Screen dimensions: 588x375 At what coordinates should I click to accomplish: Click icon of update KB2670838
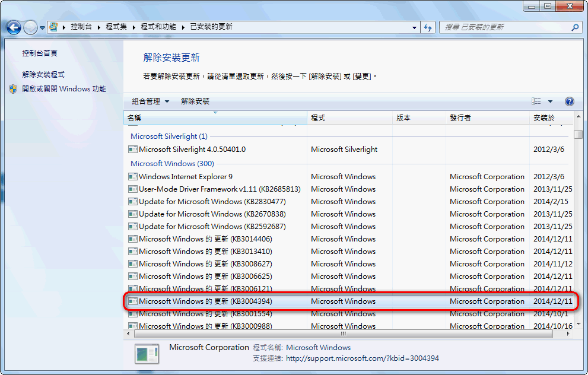point(133,214)
